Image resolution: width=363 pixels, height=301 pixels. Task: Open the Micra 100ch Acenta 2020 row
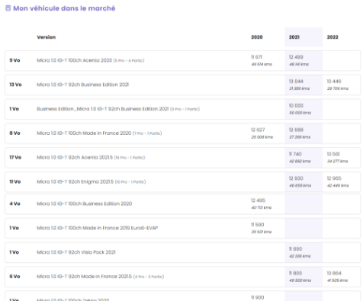click(182, 60)
